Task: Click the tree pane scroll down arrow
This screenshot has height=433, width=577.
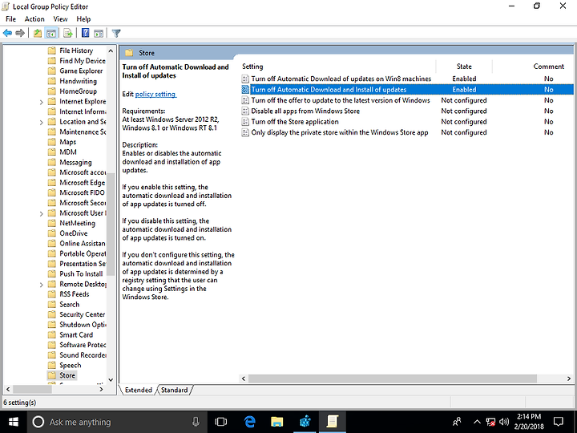Action: [111, 379]
